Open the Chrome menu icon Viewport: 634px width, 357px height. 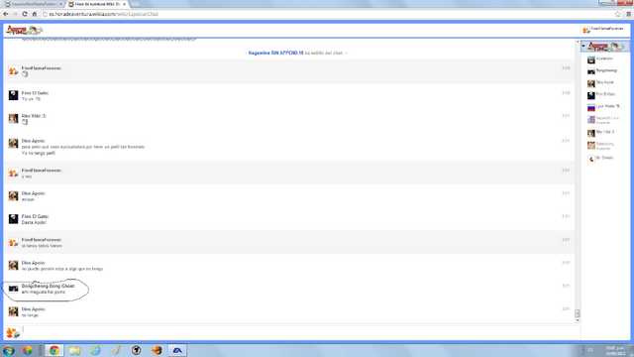coord(628,14)
